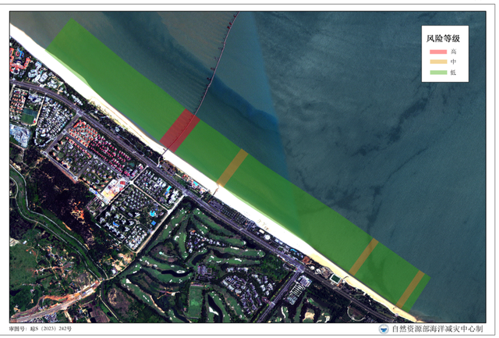Image resolution: width=499 pixels, height=338 pixels.
Task: Click the 审图号 琼S（2023）242号 text
Action: click(41, 329)
